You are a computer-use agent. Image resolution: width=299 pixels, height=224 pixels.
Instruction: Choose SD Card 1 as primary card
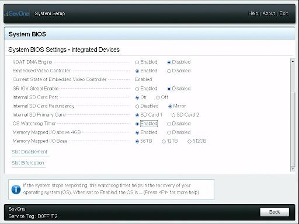pos(137,115)
